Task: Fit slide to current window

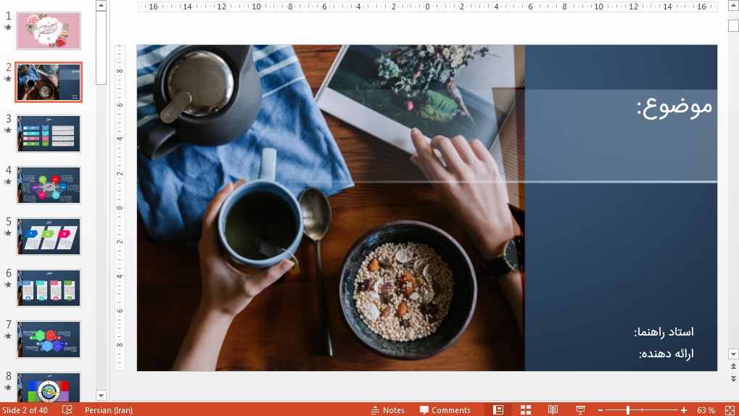Action: pyautogui.click(x=727, y=409)
